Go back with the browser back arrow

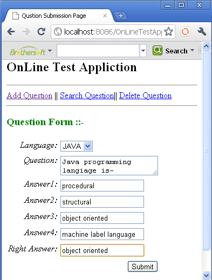coord(11,32)
